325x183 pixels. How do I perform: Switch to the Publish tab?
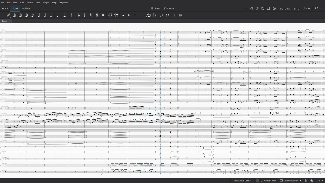(x=26, y=8)
